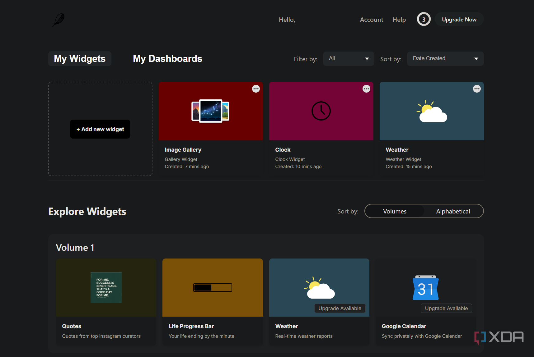Click the Google Calendar 31 icon
This screenshot has height=357, width=534.
tap(426, 288)
